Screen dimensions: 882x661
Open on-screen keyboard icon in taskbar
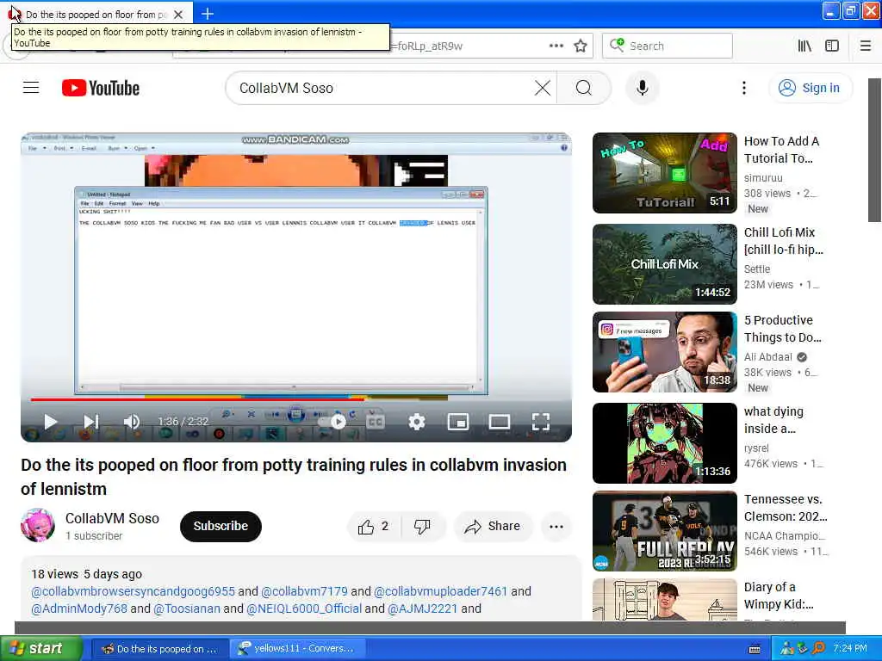pos(755,649)
